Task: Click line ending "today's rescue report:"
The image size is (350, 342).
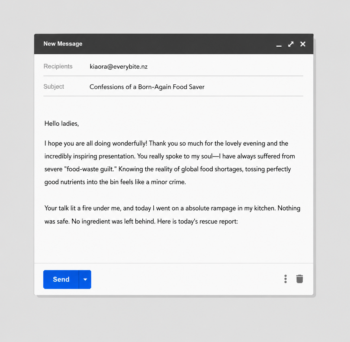Action: 141,221
